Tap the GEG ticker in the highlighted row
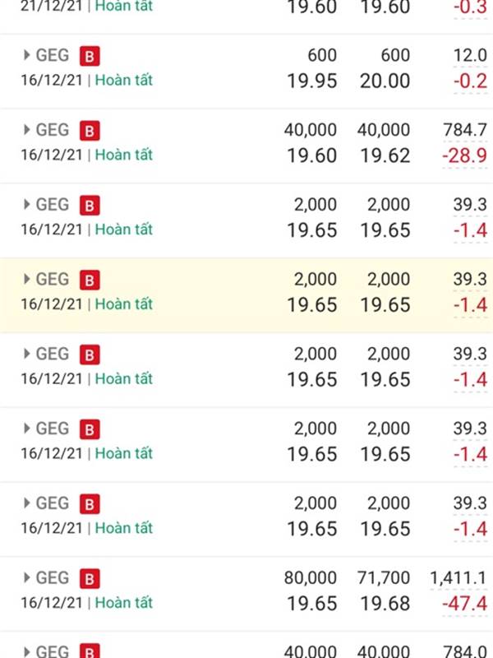The height and width of the screenshot is (658, 493). (x=53, y=279)
